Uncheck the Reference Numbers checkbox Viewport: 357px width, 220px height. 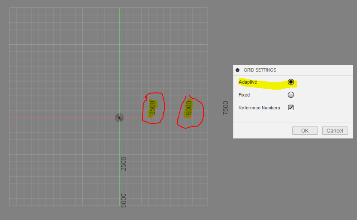pos(291,107)
